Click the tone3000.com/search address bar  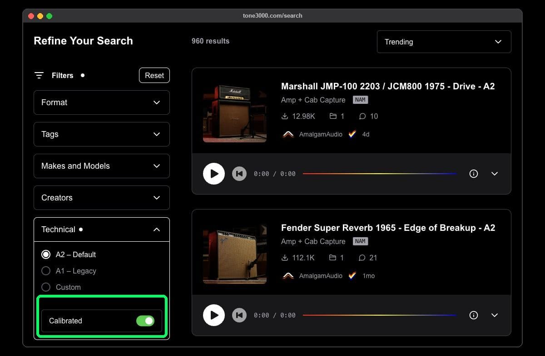click(x=272, y=15)
